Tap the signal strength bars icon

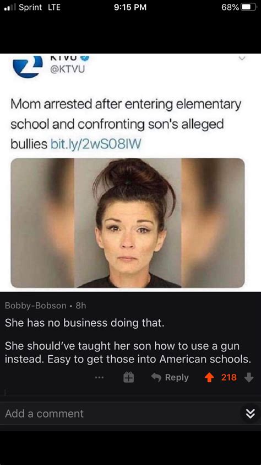click(9, 7)
